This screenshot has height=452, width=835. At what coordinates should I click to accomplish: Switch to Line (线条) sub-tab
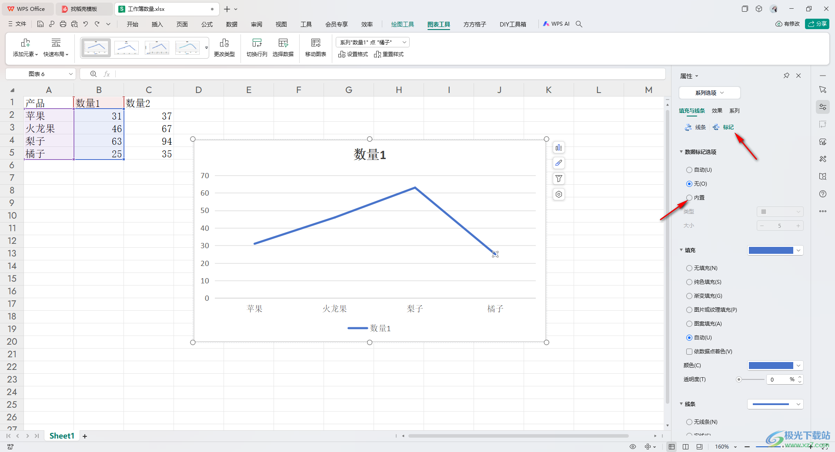tap(696, 127)
